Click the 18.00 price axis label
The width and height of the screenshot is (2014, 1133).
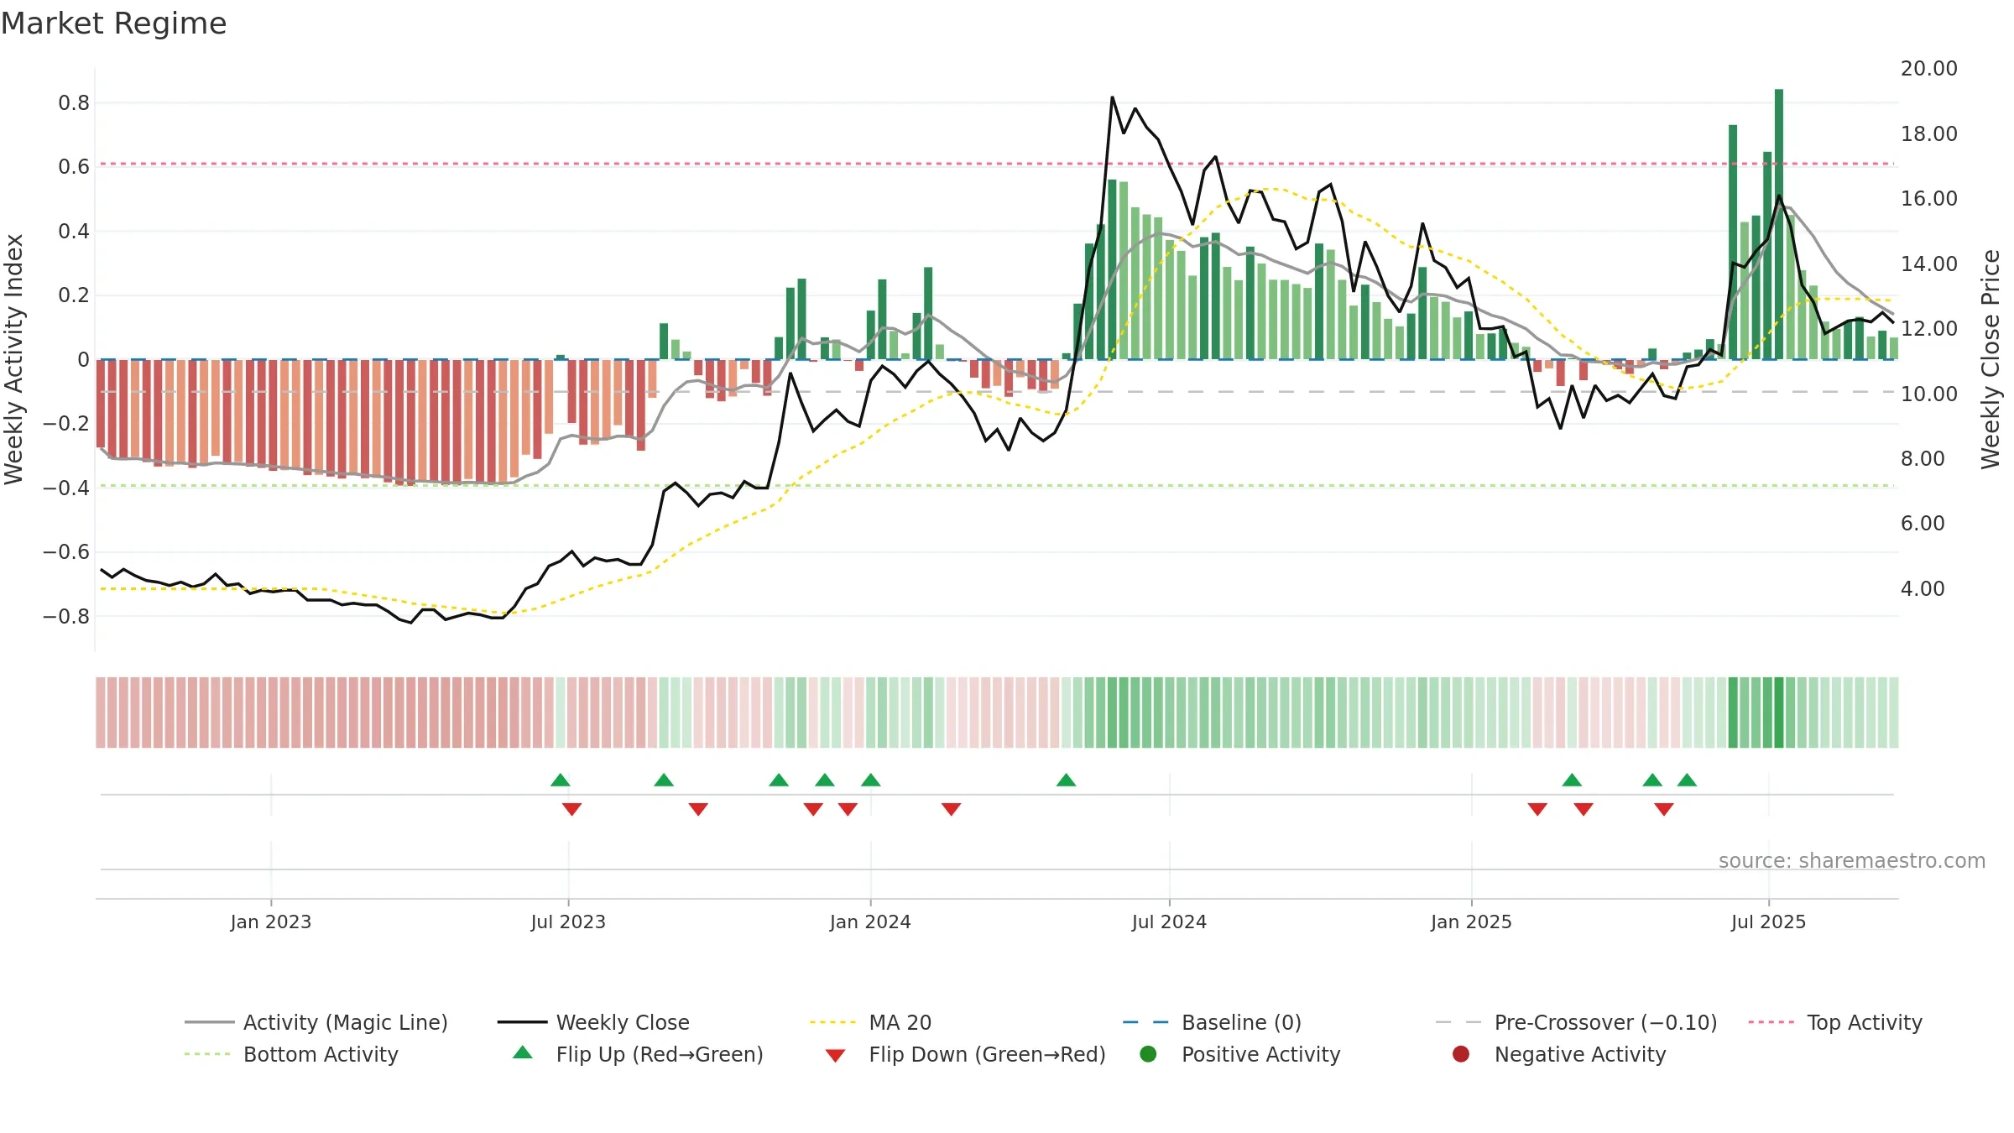[x=1928, y=133]
